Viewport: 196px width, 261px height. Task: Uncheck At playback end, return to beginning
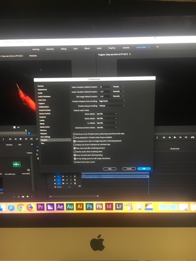pyautogui.click(x=74, y=141)
